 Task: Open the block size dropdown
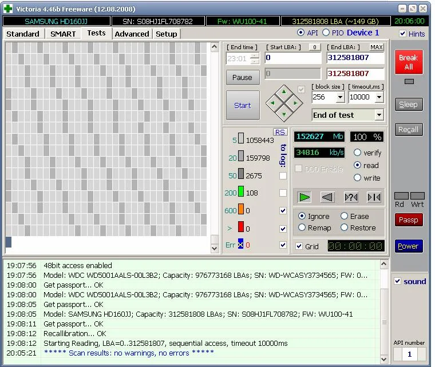pos(340,98)
